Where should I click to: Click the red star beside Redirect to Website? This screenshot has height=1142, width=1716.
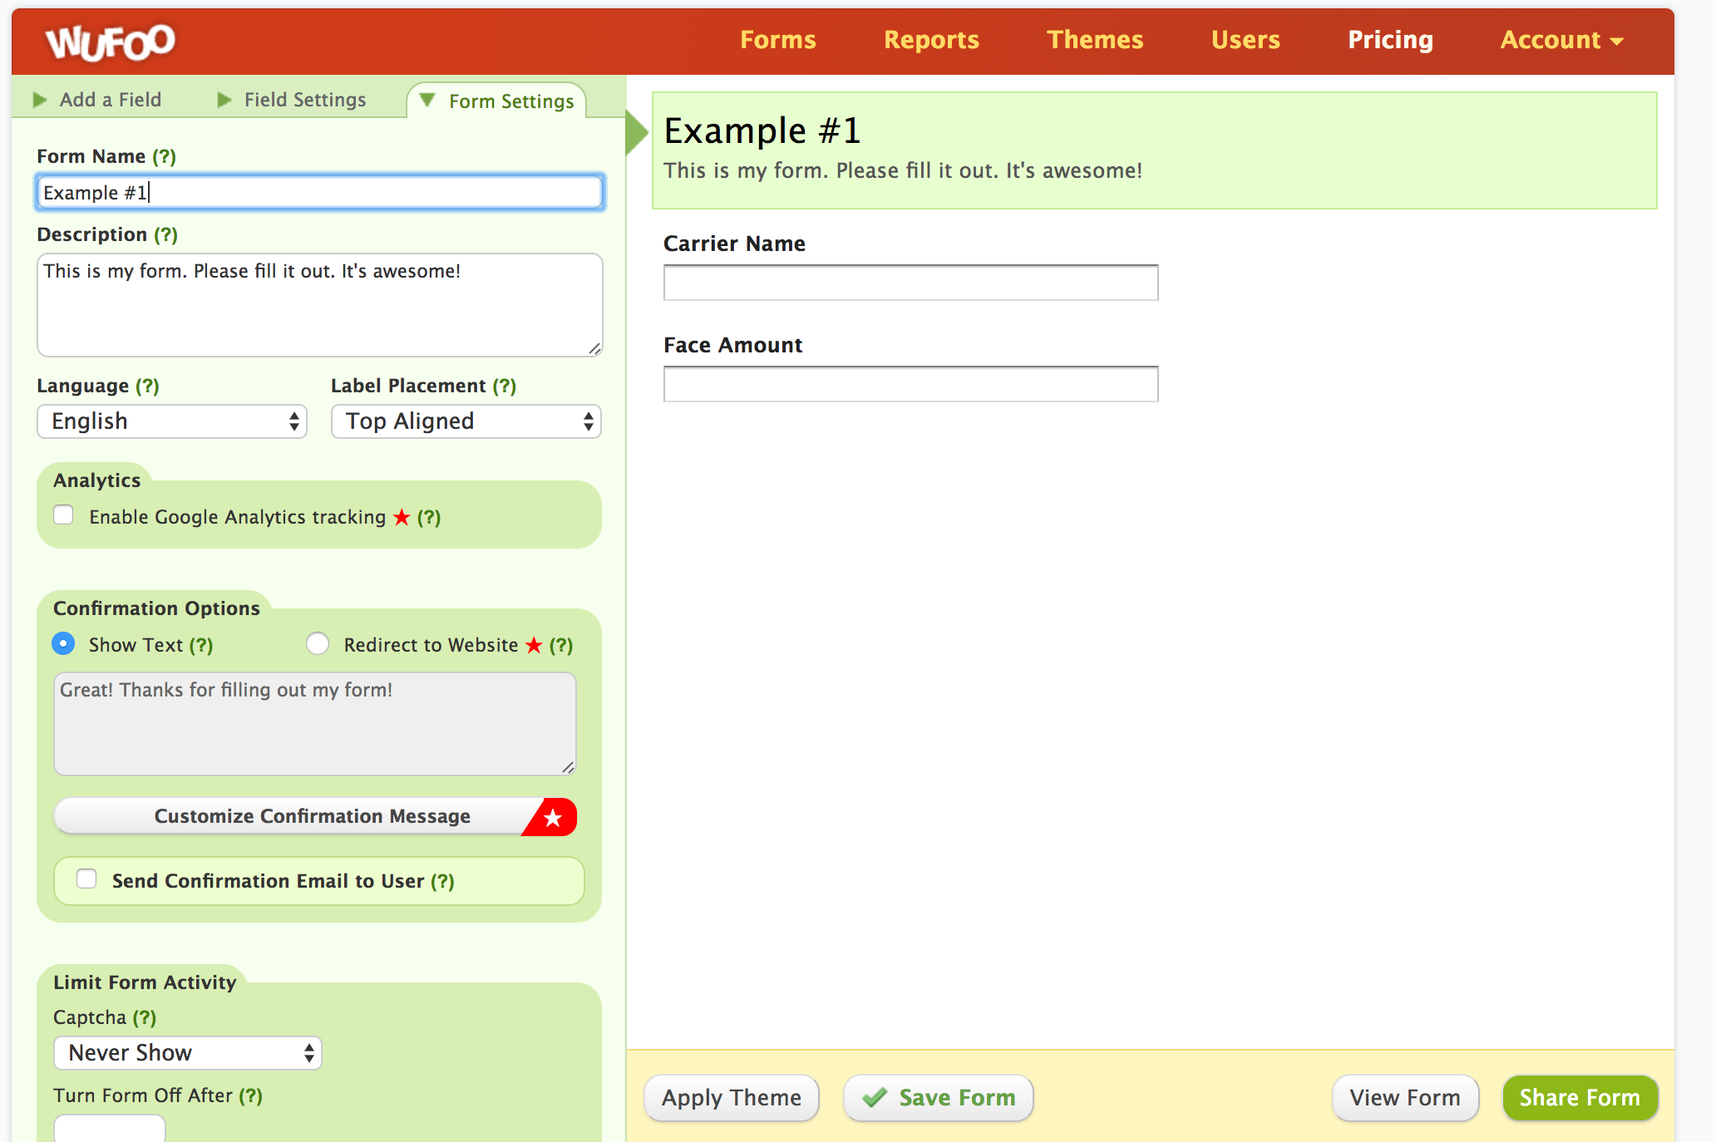(534, 645)
